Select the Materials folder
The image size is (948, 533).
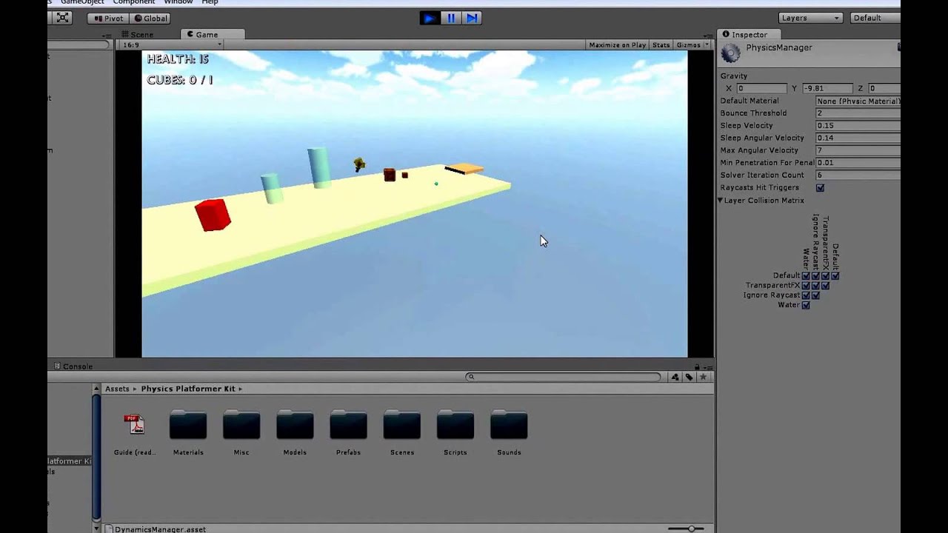pyautogui.click(x=188, y=425)
